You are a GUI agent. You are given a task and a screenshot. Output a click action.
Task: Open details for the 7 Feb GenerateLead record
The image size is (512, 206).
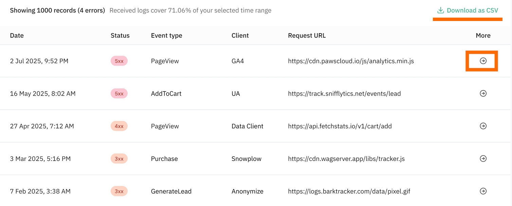point(483,191)
